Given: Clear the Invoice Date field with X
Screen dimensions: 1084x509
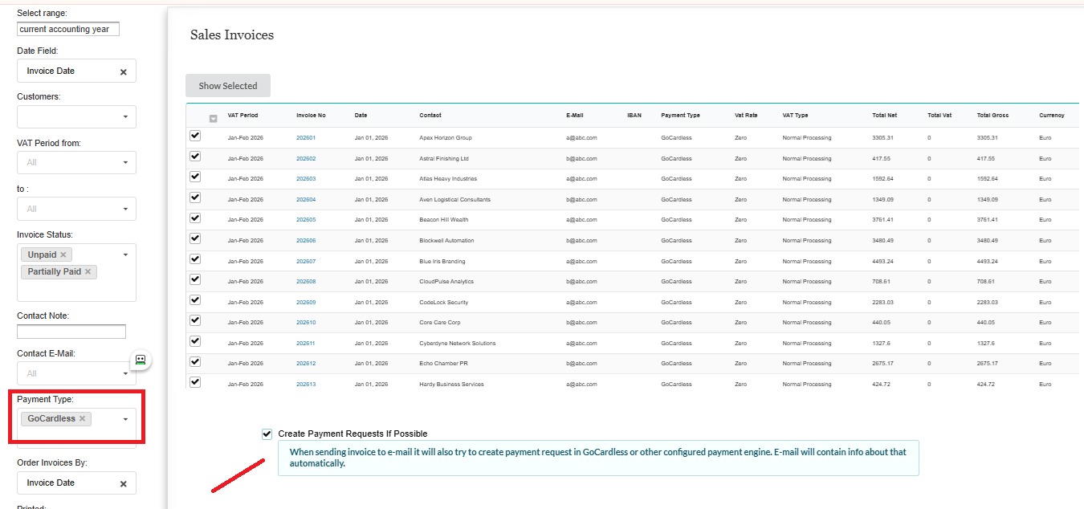Looking at the screenshot, I should [124, 71].
